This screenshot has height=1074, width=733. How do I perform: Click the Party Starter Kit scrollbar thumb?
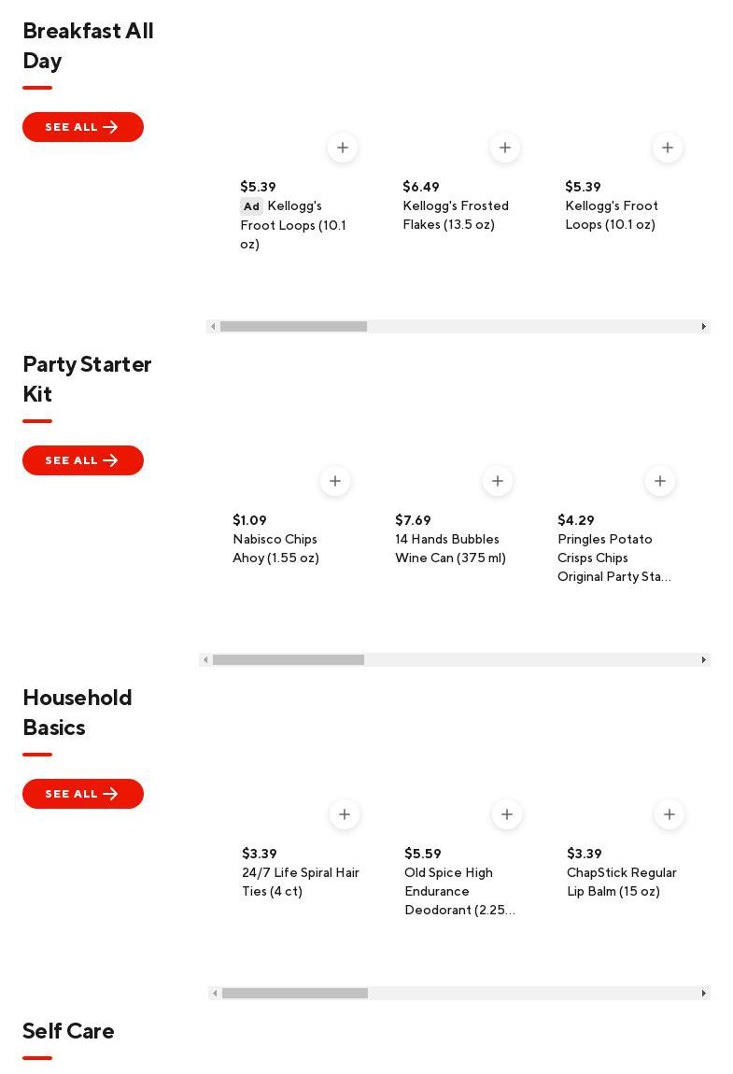[288, 660]
